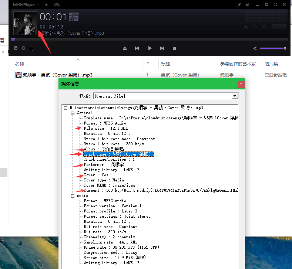Click the eject/open file button
292x269 pixels.
125,48
